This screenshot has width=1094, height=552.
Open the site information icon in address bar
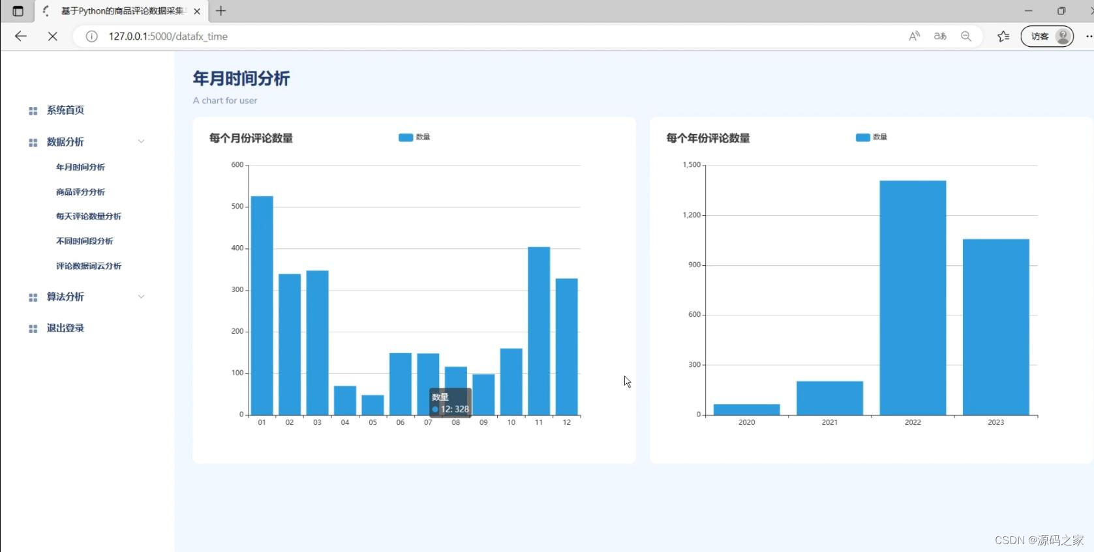click(92, 36)
